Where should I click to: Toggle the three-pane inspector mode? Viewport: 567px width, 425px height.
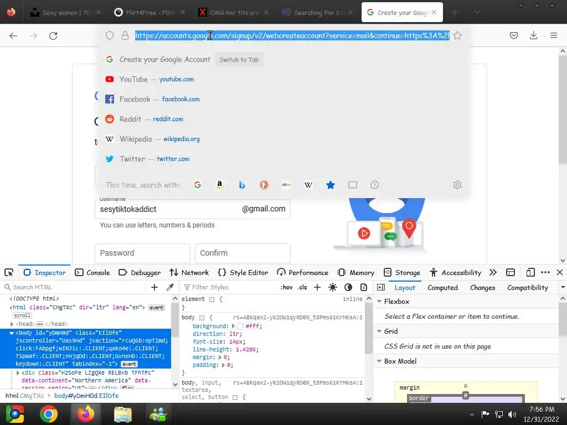(381, 287)
